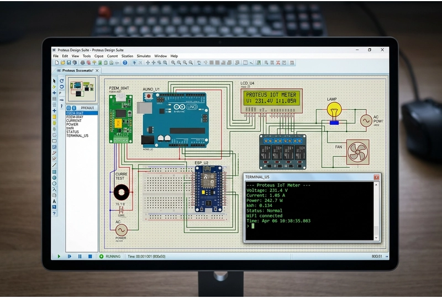Select POWER in the component list
Image resolution: width=442 pixels, height=298 pixels.
(x=72, y=125)
